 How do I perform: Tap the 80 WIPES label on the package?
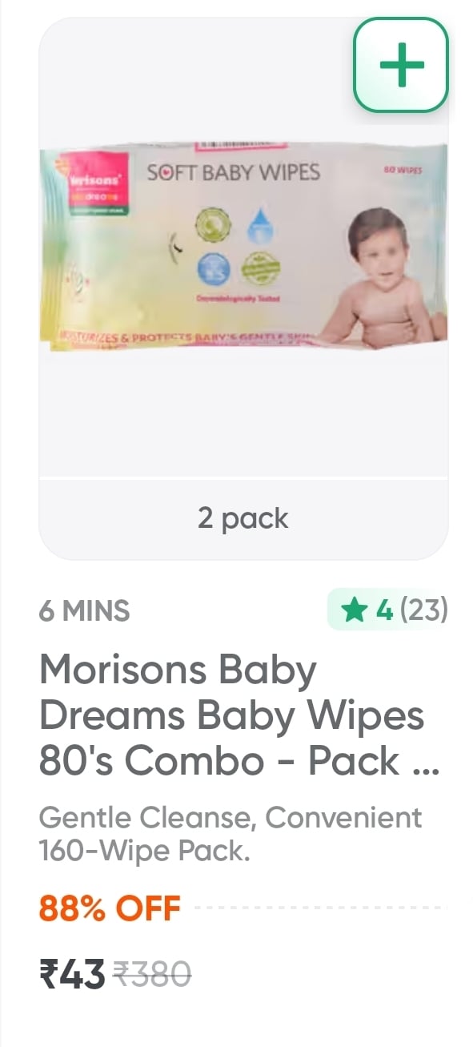pos(403,171)
